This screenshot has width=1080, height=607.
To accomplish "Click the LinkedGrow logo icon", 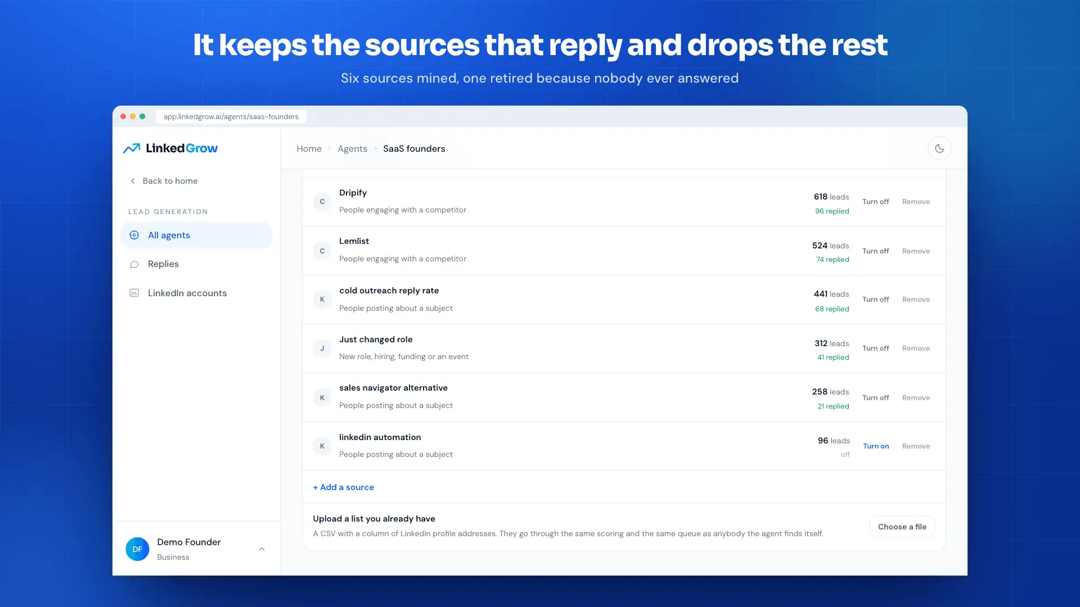I will coord(132,148).
